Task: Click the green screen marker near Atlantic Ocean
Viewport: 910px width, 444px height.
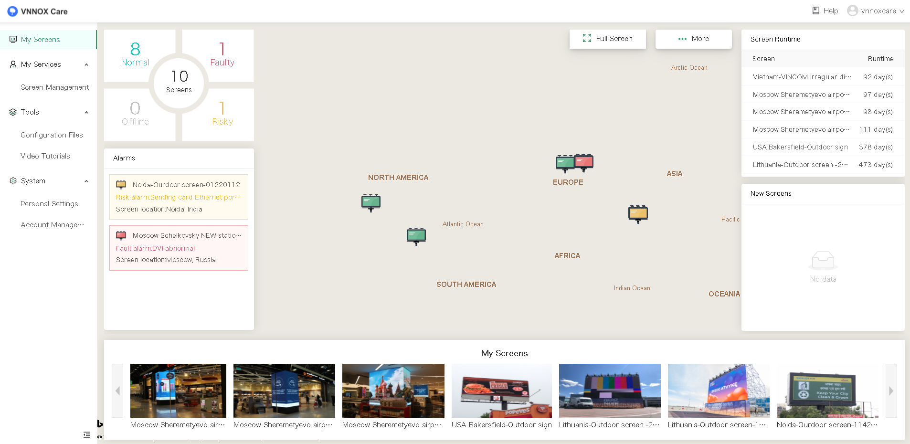Action: tap(416, 235)
